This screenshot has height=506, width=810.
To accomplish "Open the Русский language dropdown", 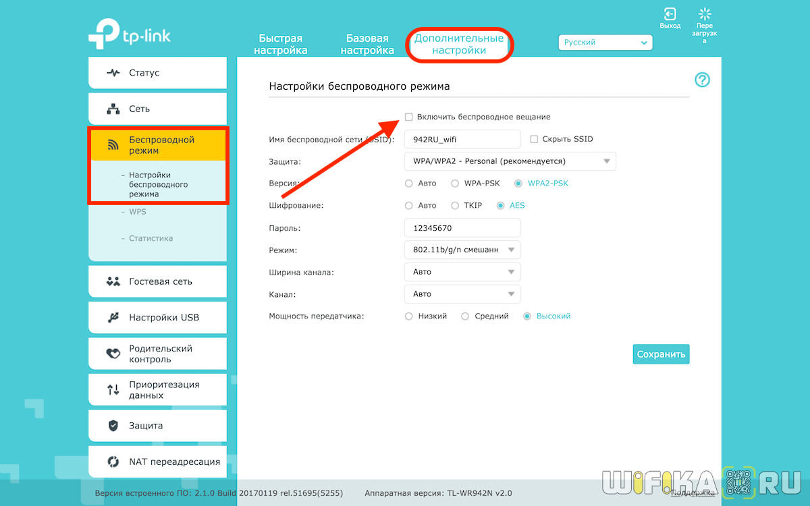I will pos(605,43).
